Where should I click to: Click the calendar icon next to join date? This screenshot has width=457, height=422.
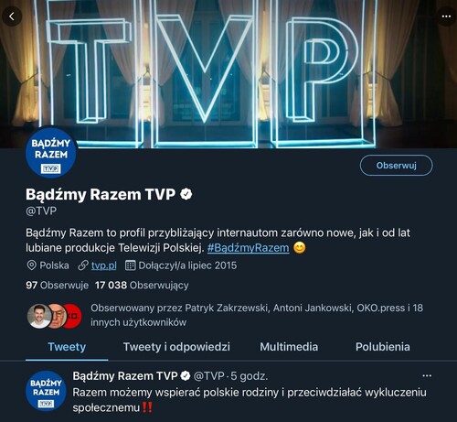pyautogui.click(x=130, y=265)
